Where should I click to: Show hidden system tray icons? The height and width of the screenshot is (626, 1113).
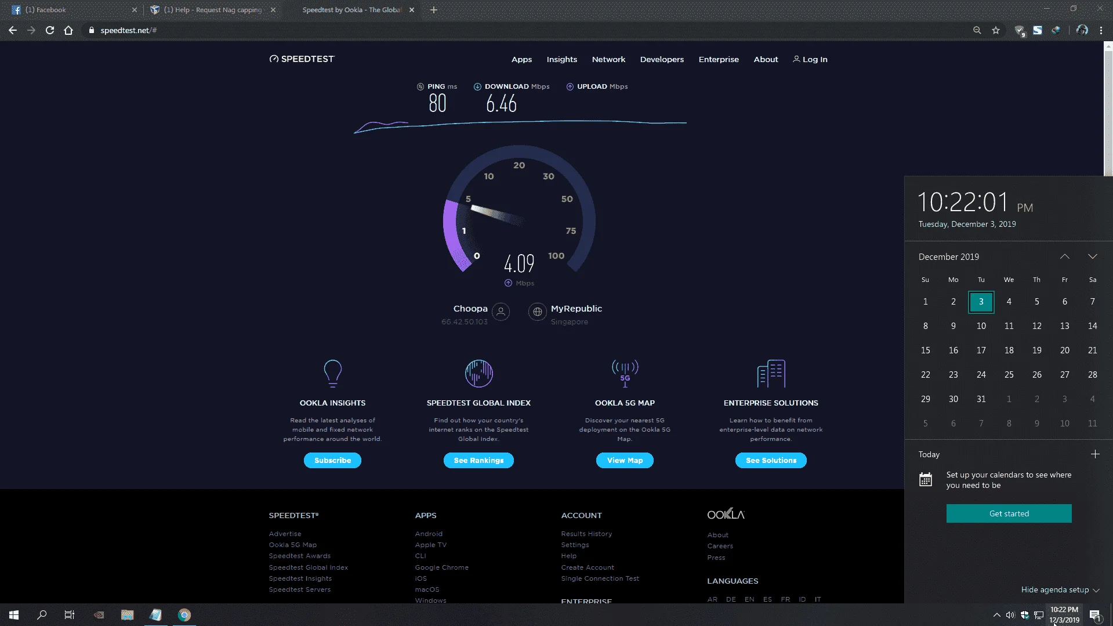996,615
